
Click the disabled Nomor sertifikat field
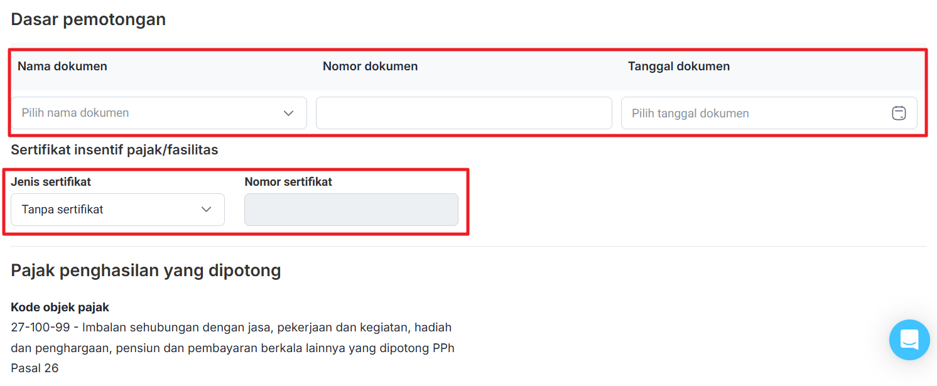[351, 210]
